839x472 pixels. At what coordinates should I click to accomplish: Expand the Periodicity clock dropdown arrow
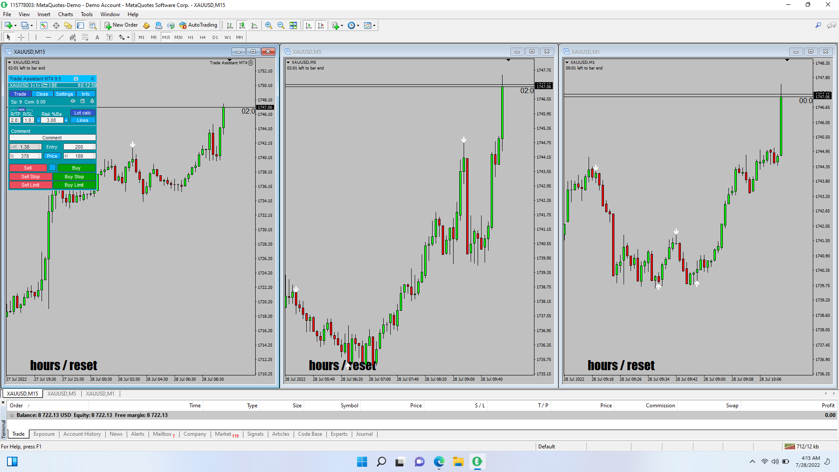click(x=358, y=25)
